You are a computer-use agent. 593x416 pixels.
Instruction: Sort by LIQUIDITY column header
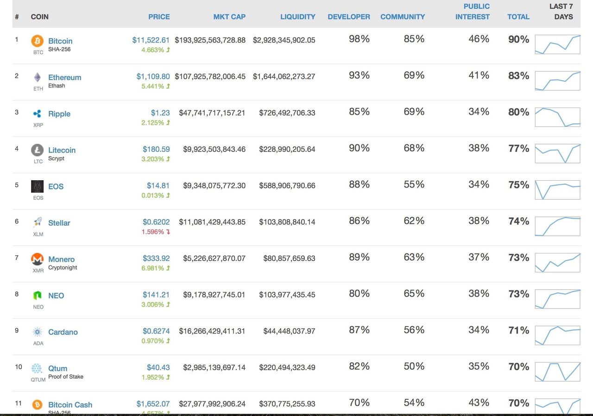click(297, 17)
